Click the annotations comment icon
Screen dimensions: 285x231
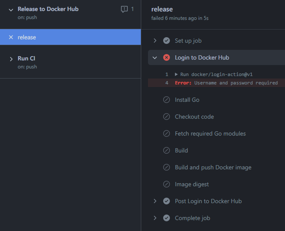pyautogui.click(x=124, y=9)
